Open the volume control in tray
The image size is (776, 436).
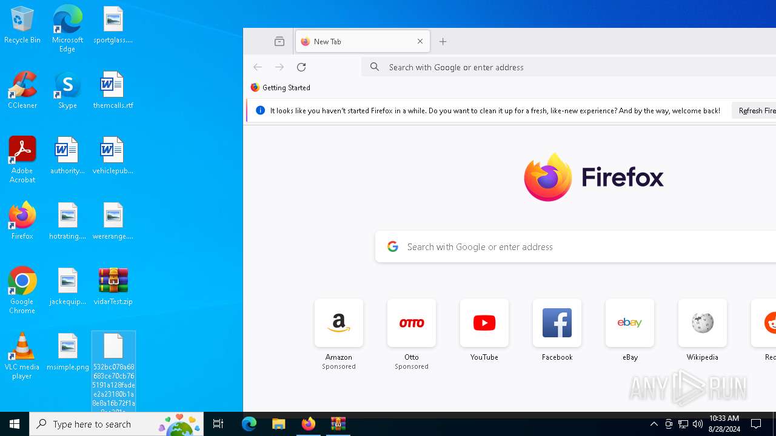click(698, 424)
